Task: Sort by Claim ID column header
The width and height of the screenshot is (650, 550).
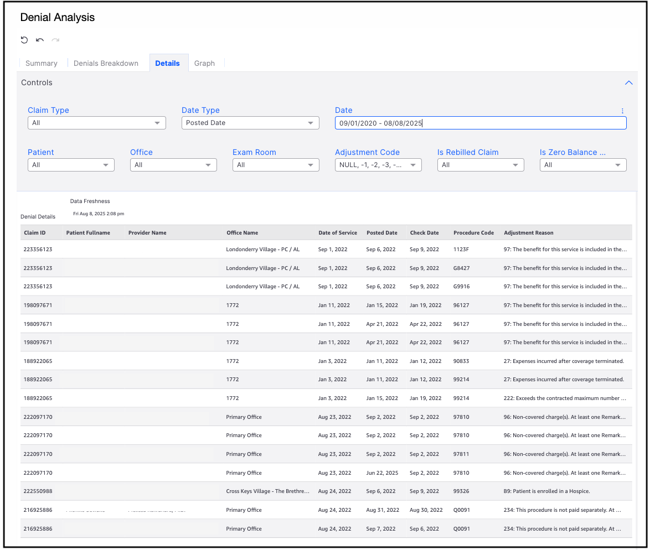Action: (x=35, y=233)
